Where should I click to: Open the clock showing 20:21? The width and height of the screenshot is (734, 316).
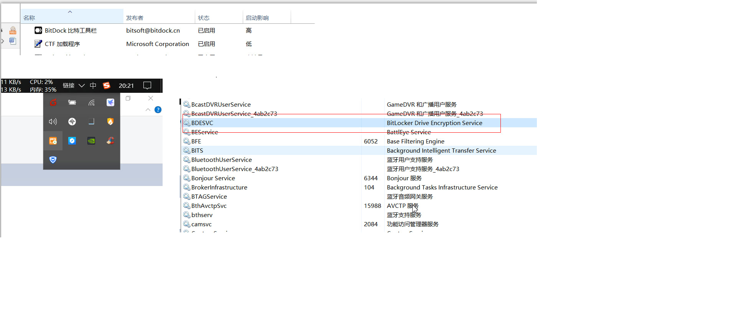tap(126, 86)
